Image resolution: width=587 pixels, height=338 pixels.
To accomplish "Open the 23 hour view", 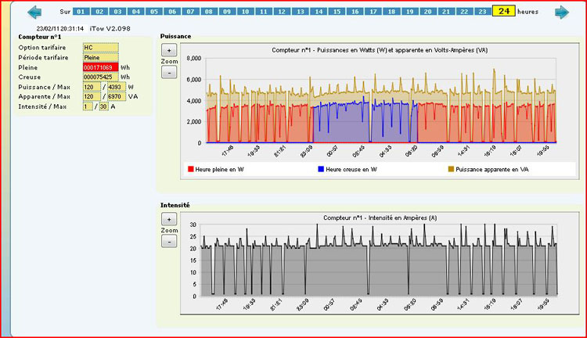I will pos(482,13).
